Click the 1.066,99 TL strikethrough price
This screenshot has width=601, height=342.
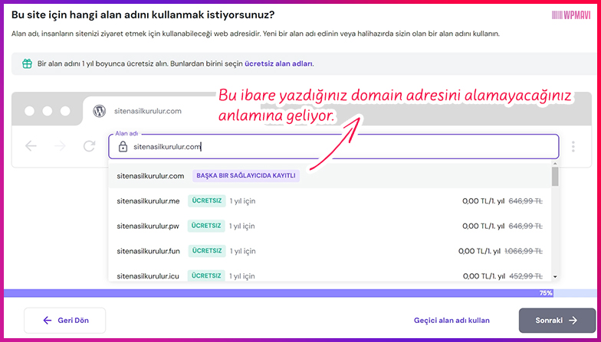[524, 251]
